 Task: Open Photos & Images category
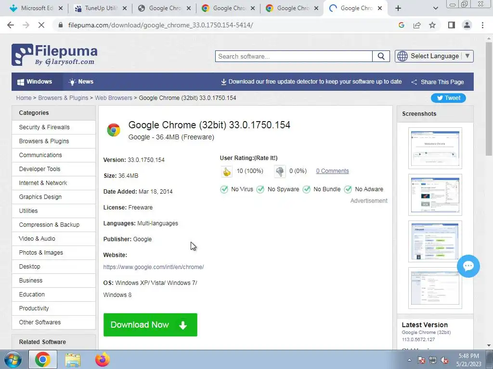54,253
